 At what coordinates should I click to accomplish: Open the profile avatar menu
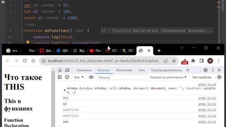(x=210, y=61)
